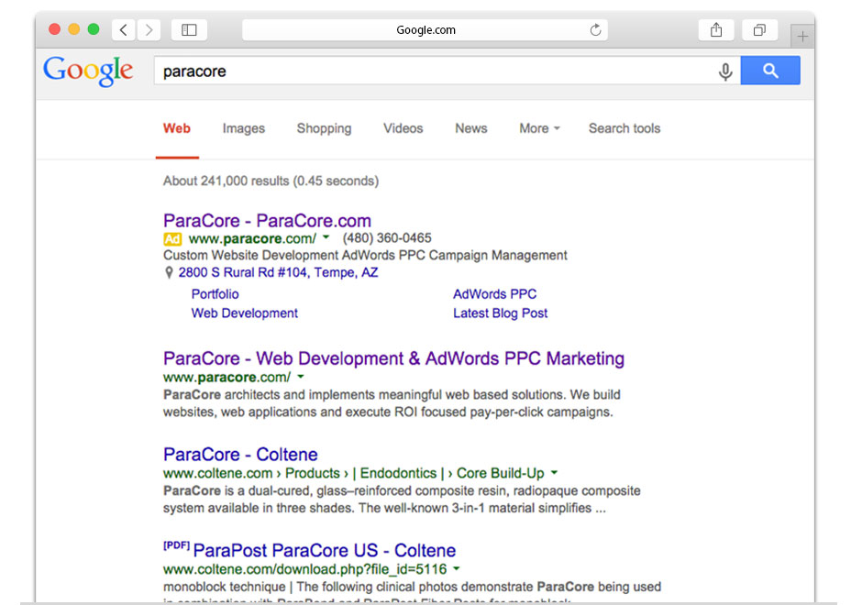Click the Custom Website Development AdWords description
Image resolution: width=851 pixels, height=605 pixels.
tap(365, 256)
